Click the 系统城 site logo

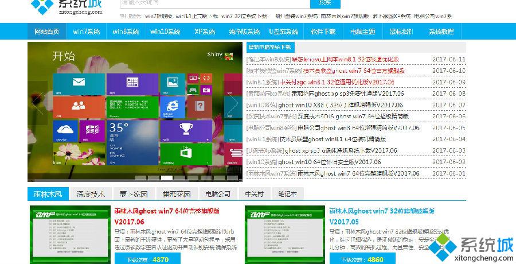(x=67, y=7)
